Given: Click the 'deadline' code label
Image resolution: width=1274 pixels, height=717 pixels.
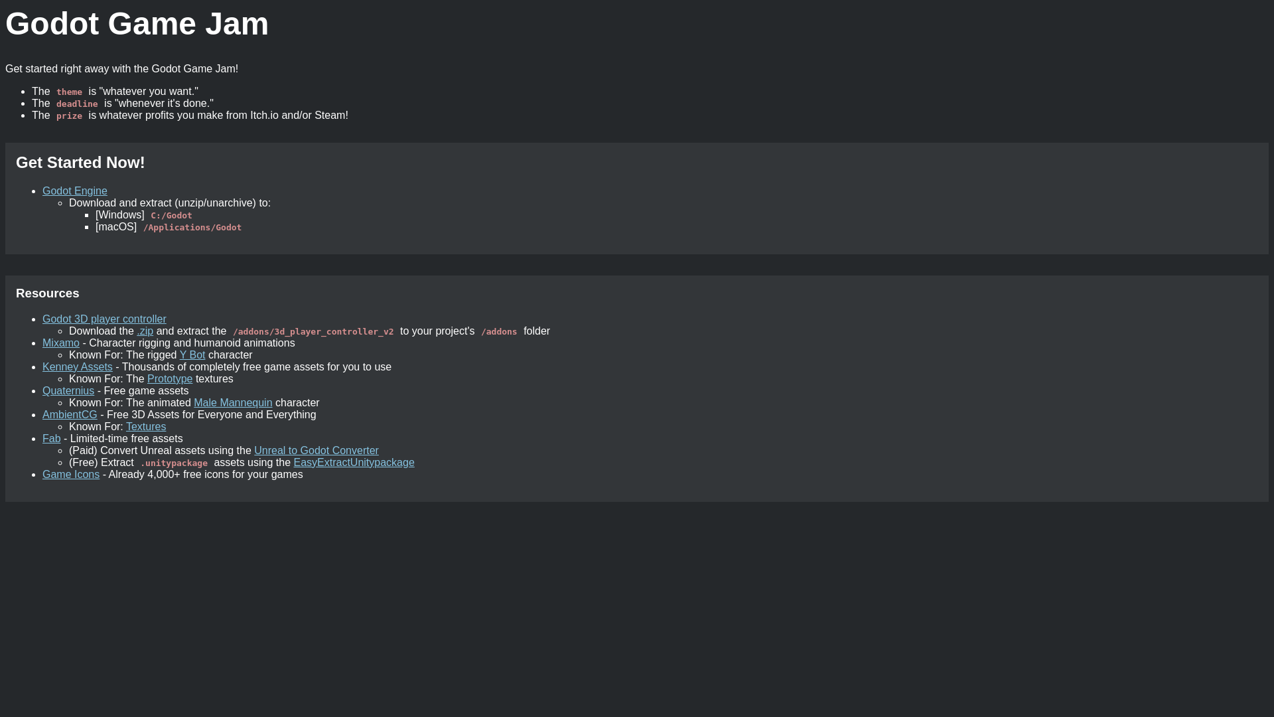Looking at the screenshot, I should [x=77, y=104].
